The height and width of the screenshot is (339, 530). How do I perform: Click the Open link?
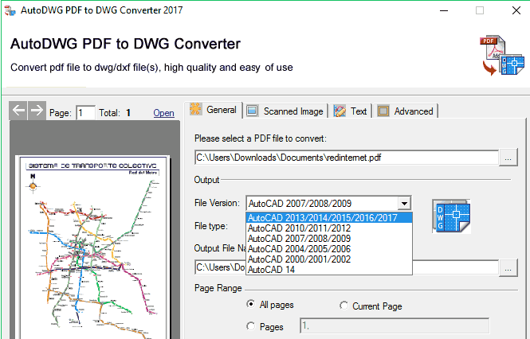(x=163, y=113)
